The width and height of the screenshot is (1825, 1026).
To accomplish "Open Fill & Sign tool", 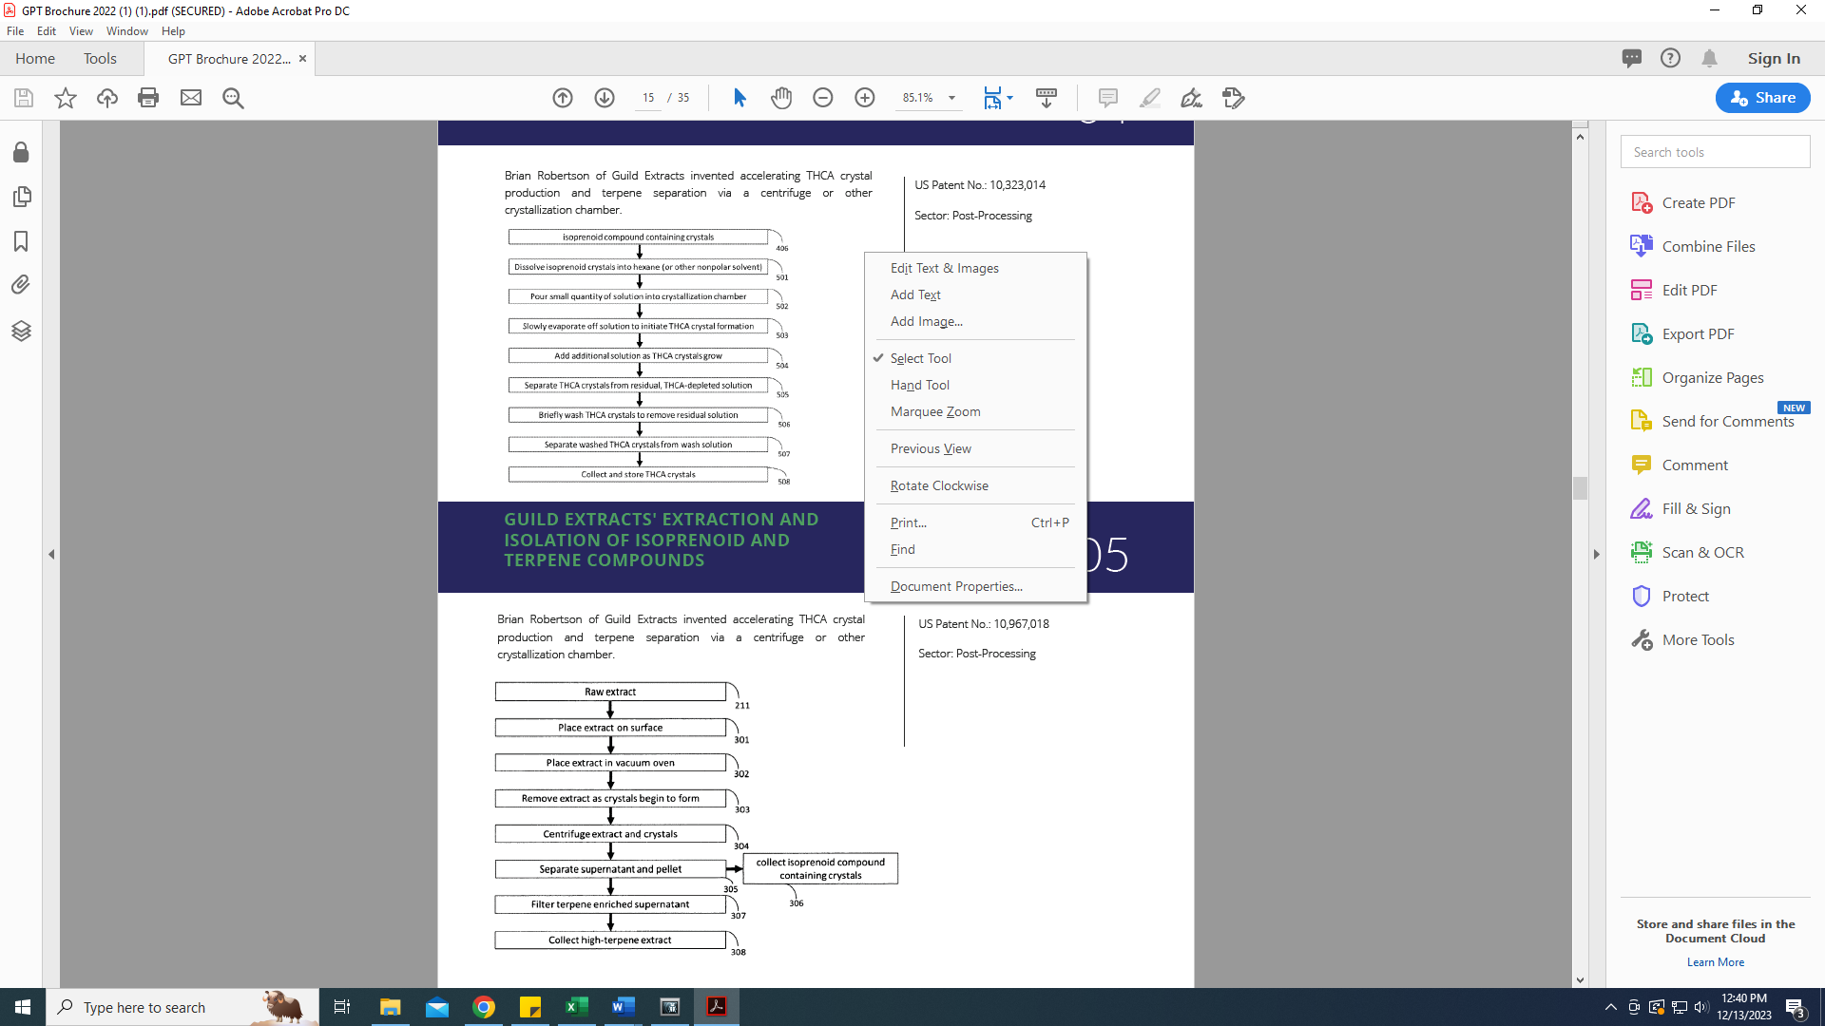I will (x=1696, y=508).
